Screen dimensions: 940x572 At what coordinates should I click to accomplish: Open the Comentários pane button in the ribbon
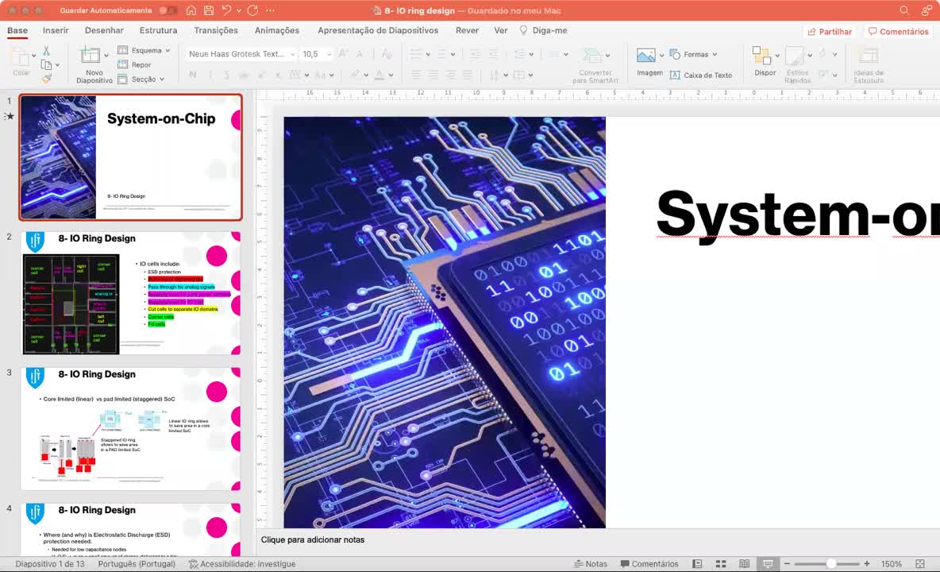point(898,32)
